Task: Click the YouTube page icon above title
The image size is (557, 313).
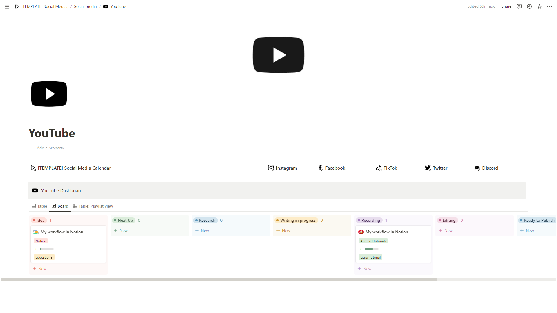Action: (x=49, y=94)
